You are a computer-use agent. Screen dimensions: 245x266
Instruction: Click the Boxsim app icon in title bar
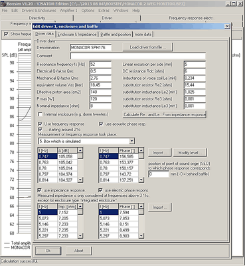(x=3, y=4)
